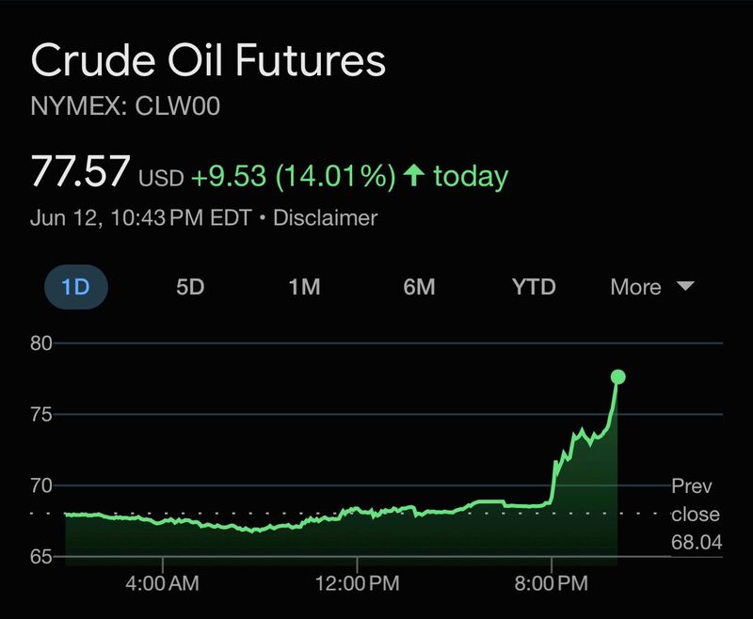Viewport: 753px width, 619px height.
Task: Click the 4:00 AM axis label
Action: (162, 584)
